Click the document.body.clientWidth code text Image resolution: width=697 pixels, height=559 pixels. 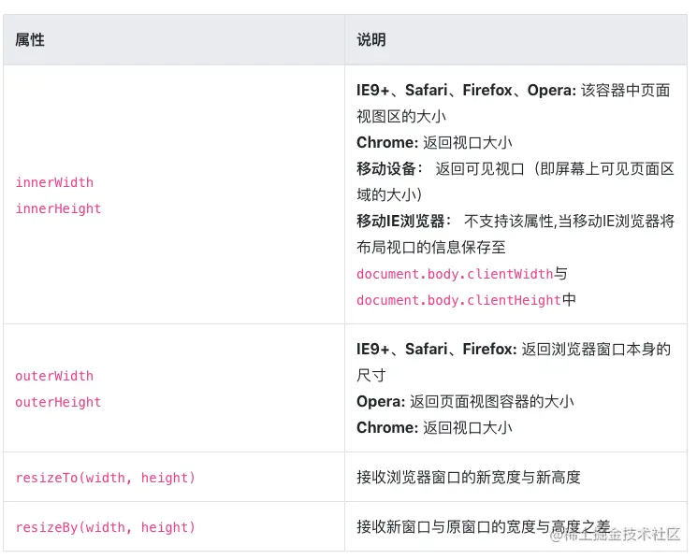click(x=455, y=274)
